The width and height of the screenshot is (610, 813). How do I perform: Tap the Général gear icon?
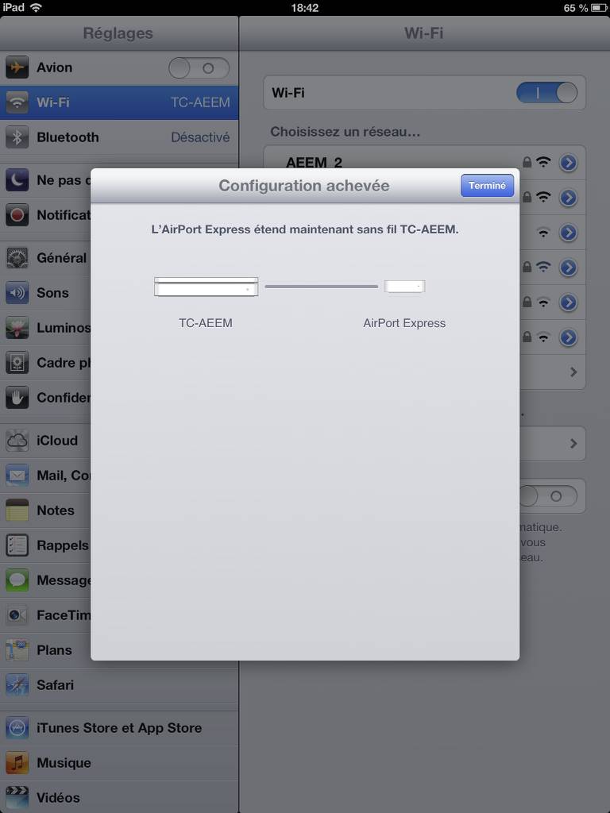tap(17, 258)
